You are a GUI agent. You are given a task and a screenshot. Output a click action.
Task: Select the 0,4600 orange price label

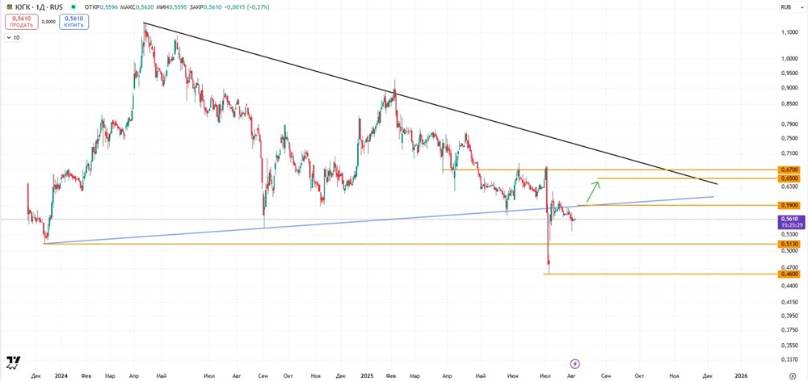pyautogui.click(x=789, y=274)
